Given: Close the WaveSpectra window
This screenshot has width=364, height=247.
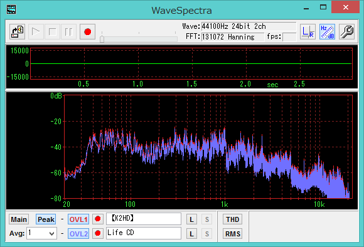Looking at the screenshot, I should (x=345, y=7).
